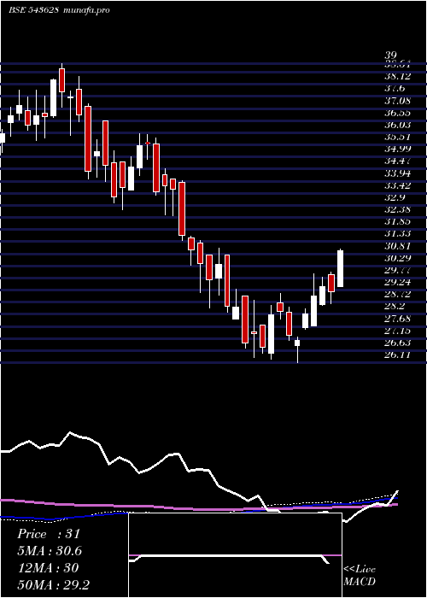Screen dimensions: 427x598
Task: Click the '37.08' price axis label
Action: click(398, 101)
